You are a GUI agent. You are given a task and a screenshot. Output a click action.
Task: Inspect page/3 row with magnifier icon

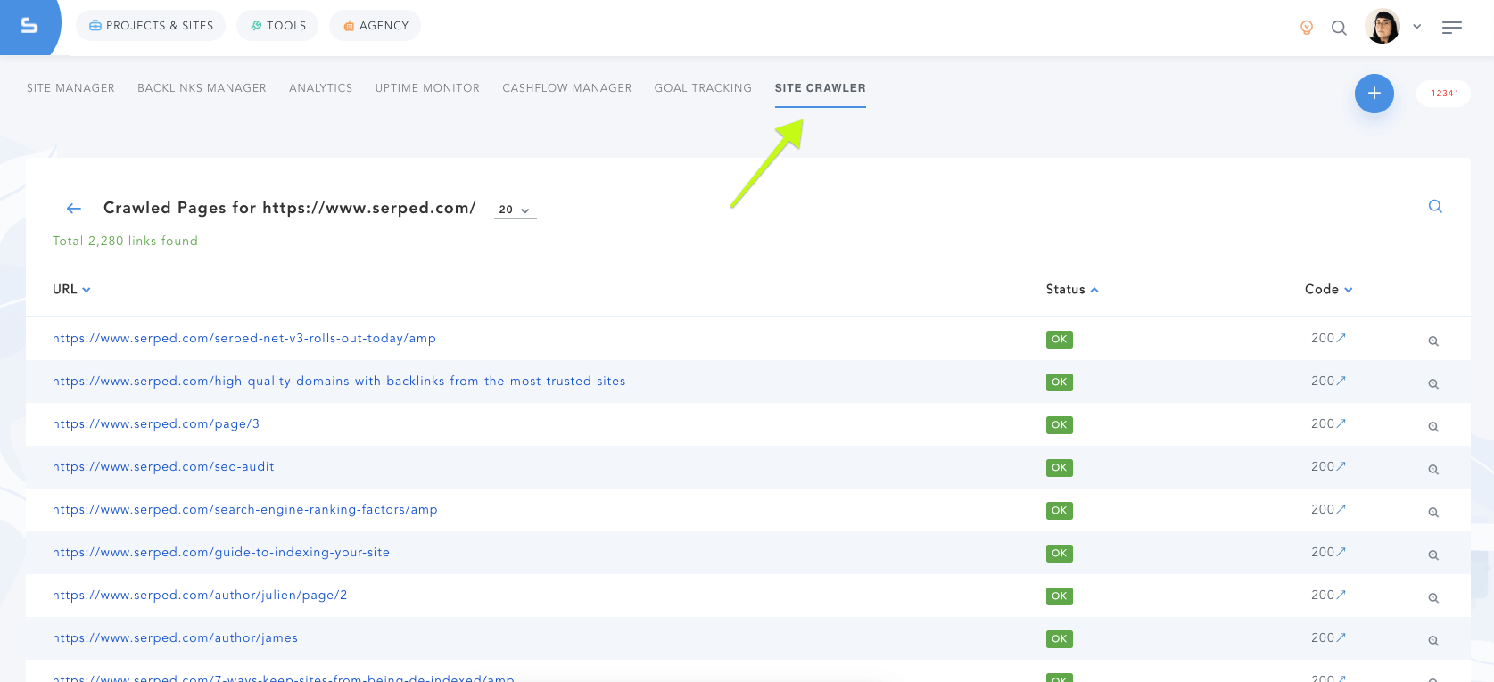pyautogui.click(x=1433, y=427)
